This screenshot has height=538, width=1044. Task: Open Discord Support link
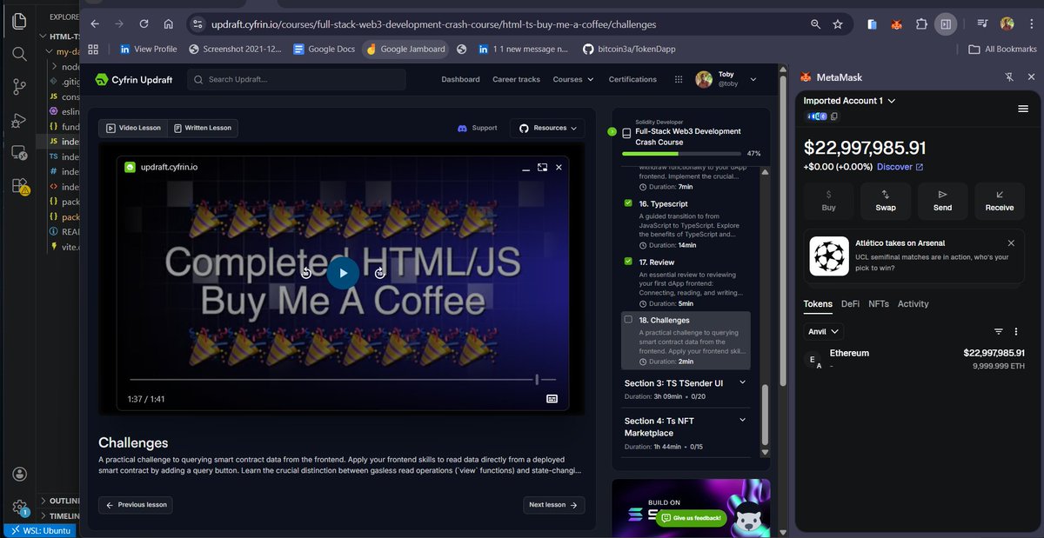[x=478, y=128]
